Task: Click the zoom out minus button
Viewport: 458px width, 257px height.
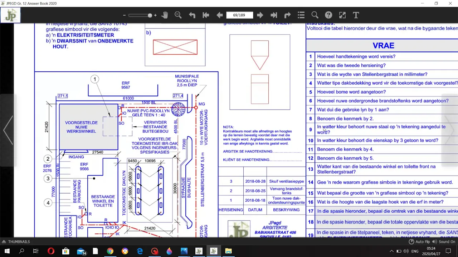Action: (124, 15)
